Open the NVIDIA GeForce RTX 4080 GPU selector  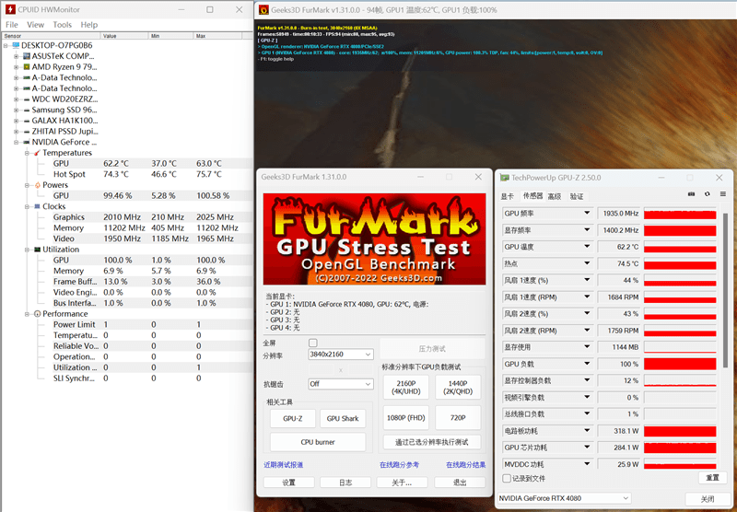tap(564, 498)
